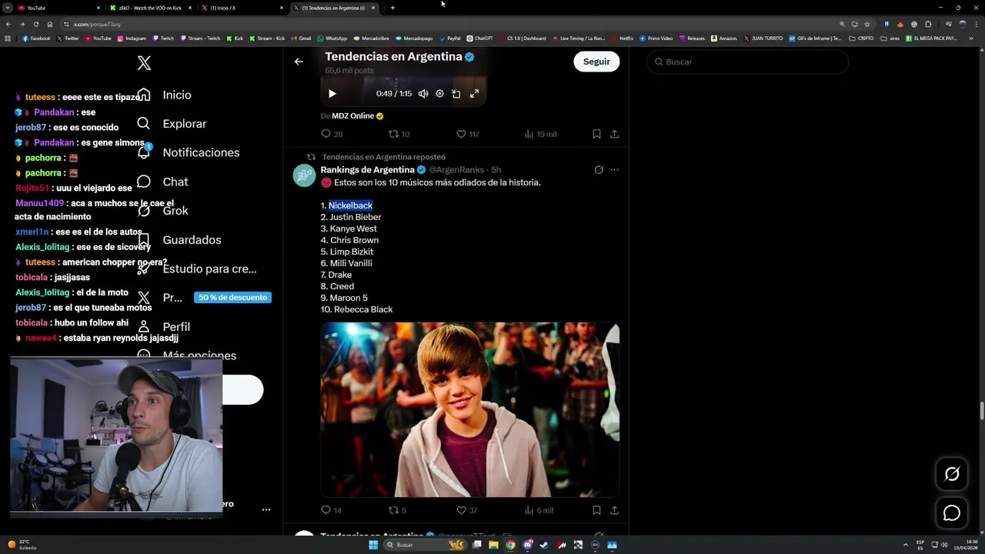Screen dimensions: 985x554
Task: Click the Grok icon on the Rankings of Argentina post
Action: pos(599,170)
